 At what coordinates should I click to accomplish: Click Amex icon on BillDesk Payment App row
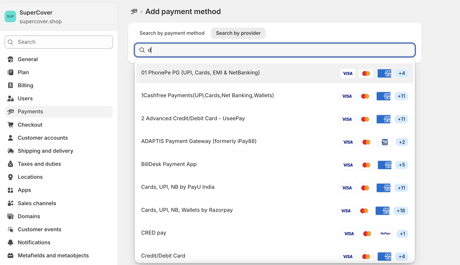(x=385, y=165)
